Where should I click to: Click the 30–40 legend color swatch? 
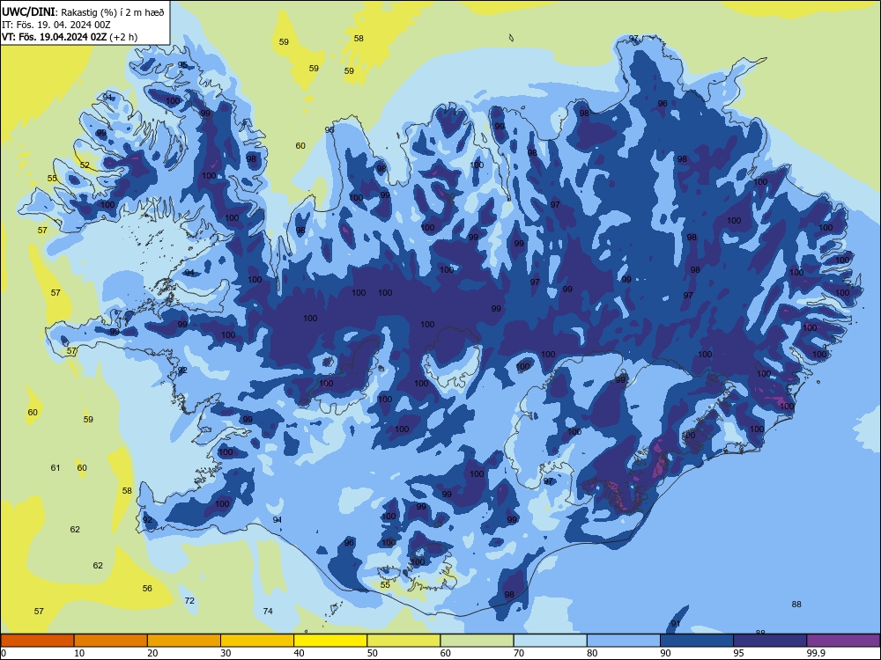click(257, 641)
